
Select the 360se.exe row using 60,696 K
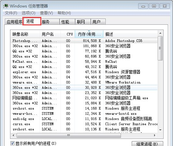(84, 56)
